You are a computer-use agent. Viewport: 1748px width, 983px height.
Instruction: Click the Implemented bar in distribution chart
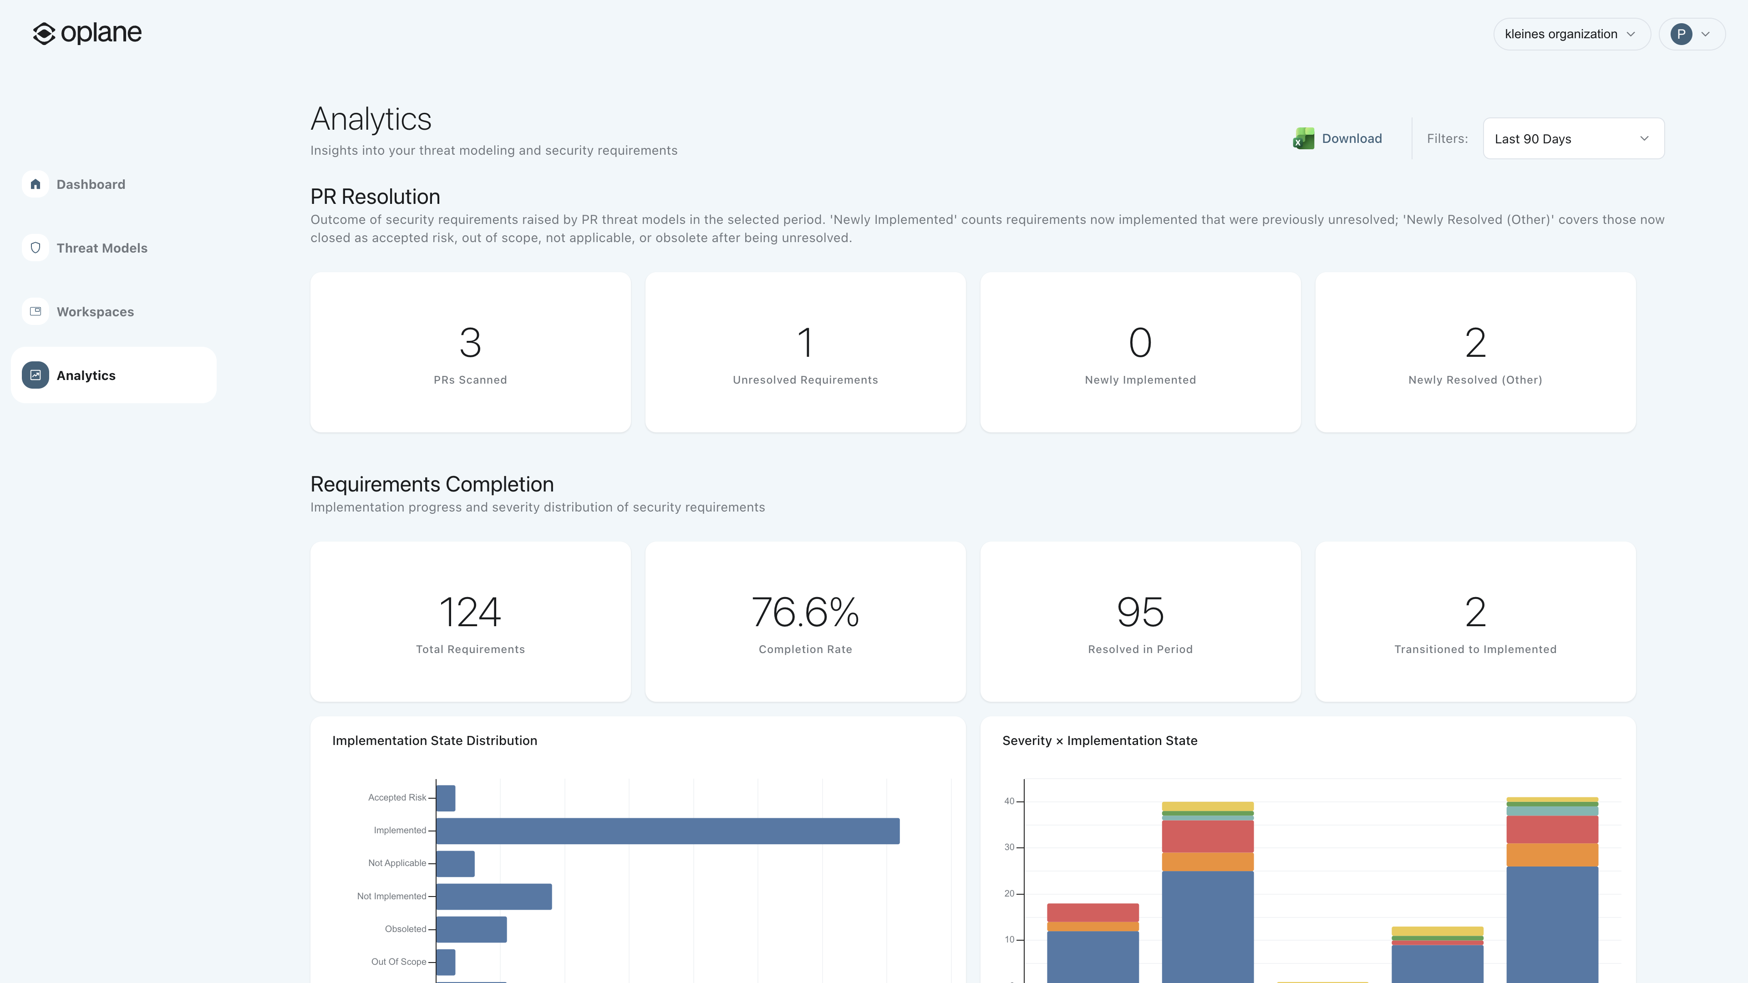668,831
